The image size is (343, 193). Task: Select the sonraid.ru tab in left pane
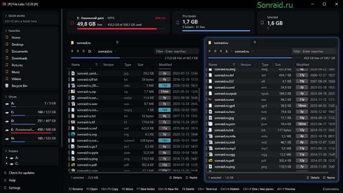pos(84,43)
